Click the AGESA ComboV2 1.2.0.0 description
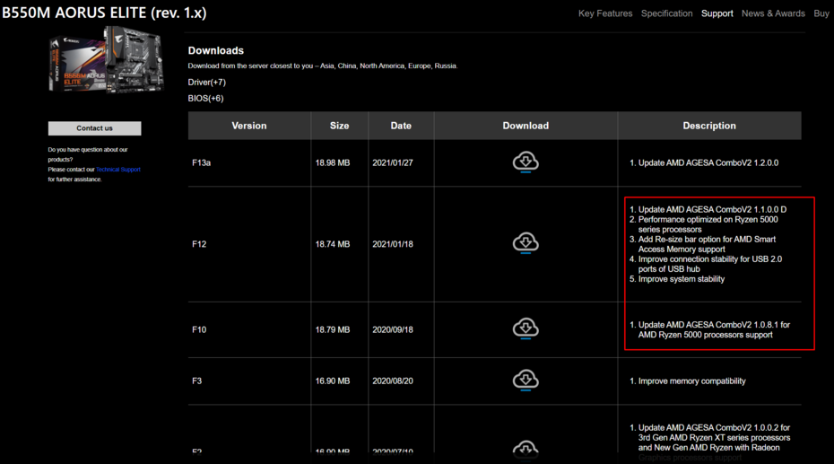The height and width of the screenshot is (464, 834). pos(704,162)
